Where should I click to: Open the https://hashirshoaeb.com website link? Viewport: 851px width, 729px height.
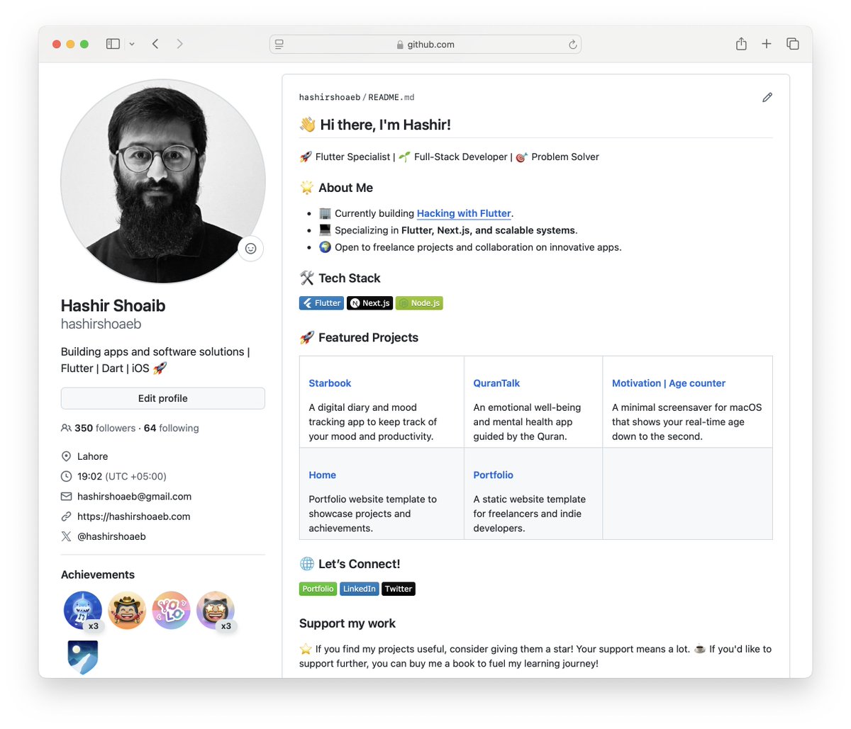pos(134,516)
